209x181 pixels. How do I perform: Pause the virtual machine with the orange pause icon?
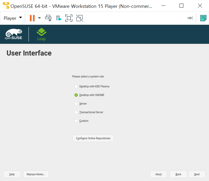[x=32, y=18]
